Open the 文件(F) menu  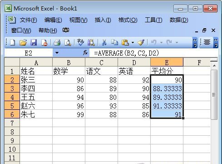click(29, 20)
